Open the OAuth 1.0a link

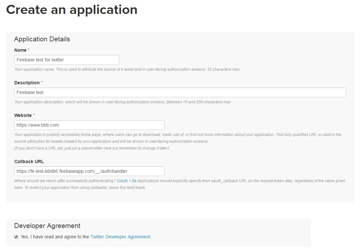coord(126,181)
